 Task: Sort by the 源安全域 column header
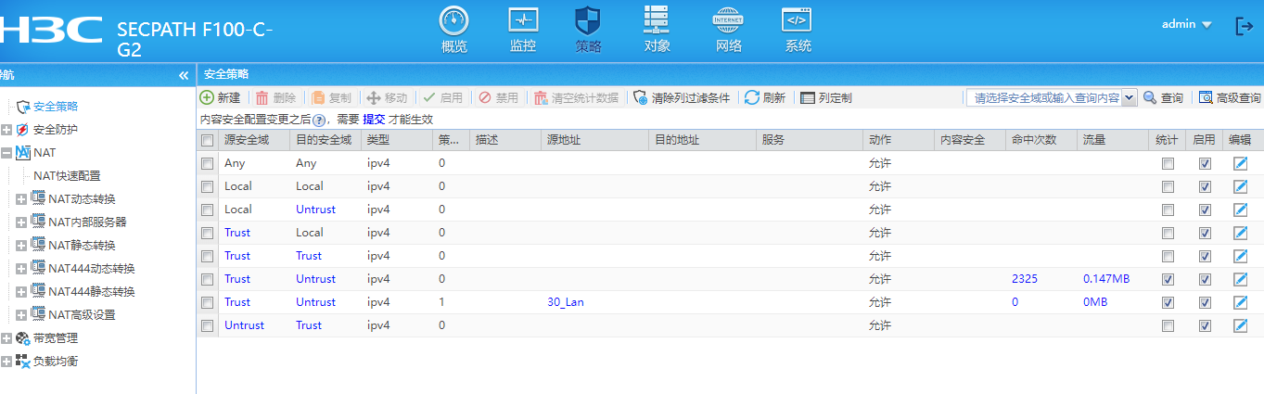[253, 140]
